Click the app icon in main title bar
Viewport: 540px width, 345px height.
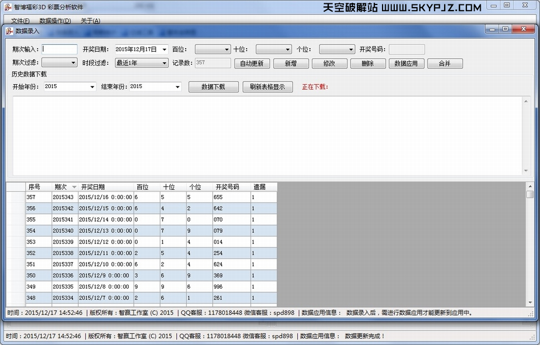click(8, 7)
